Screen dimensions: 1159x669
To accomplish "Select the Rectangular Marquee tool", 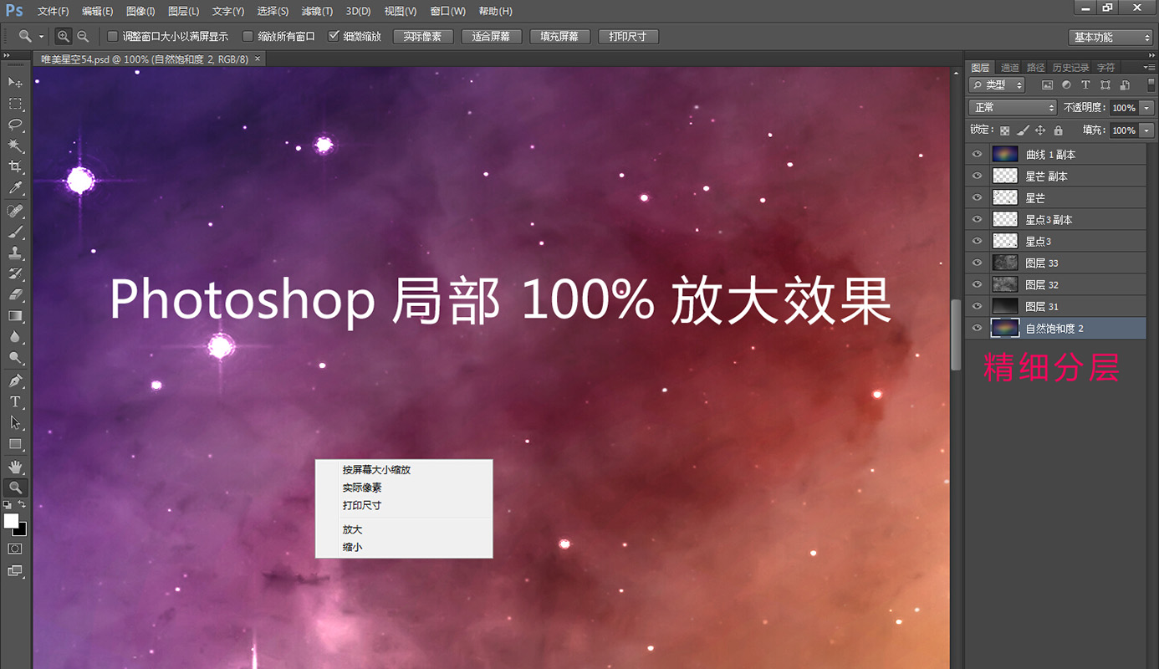I will pos(15,104).
